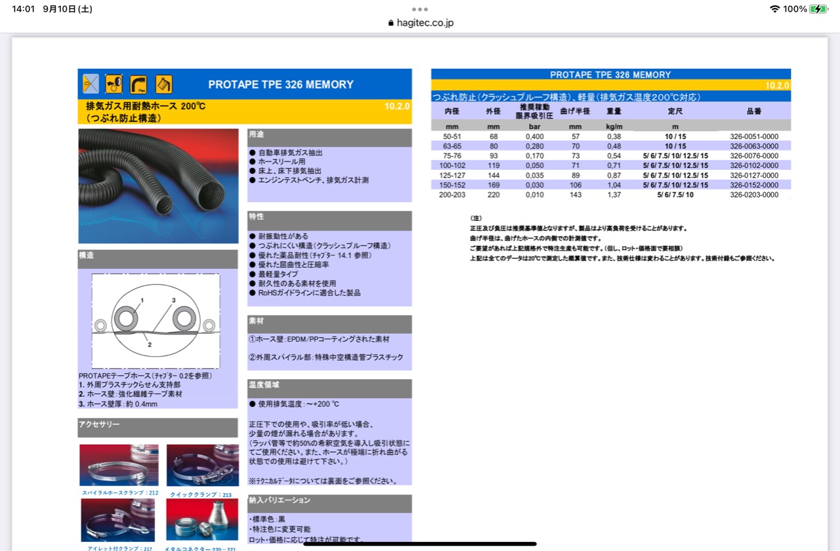Click the 曲げ半径 column header
Viewport: 840px width, 551px height.
click(576, 111)
